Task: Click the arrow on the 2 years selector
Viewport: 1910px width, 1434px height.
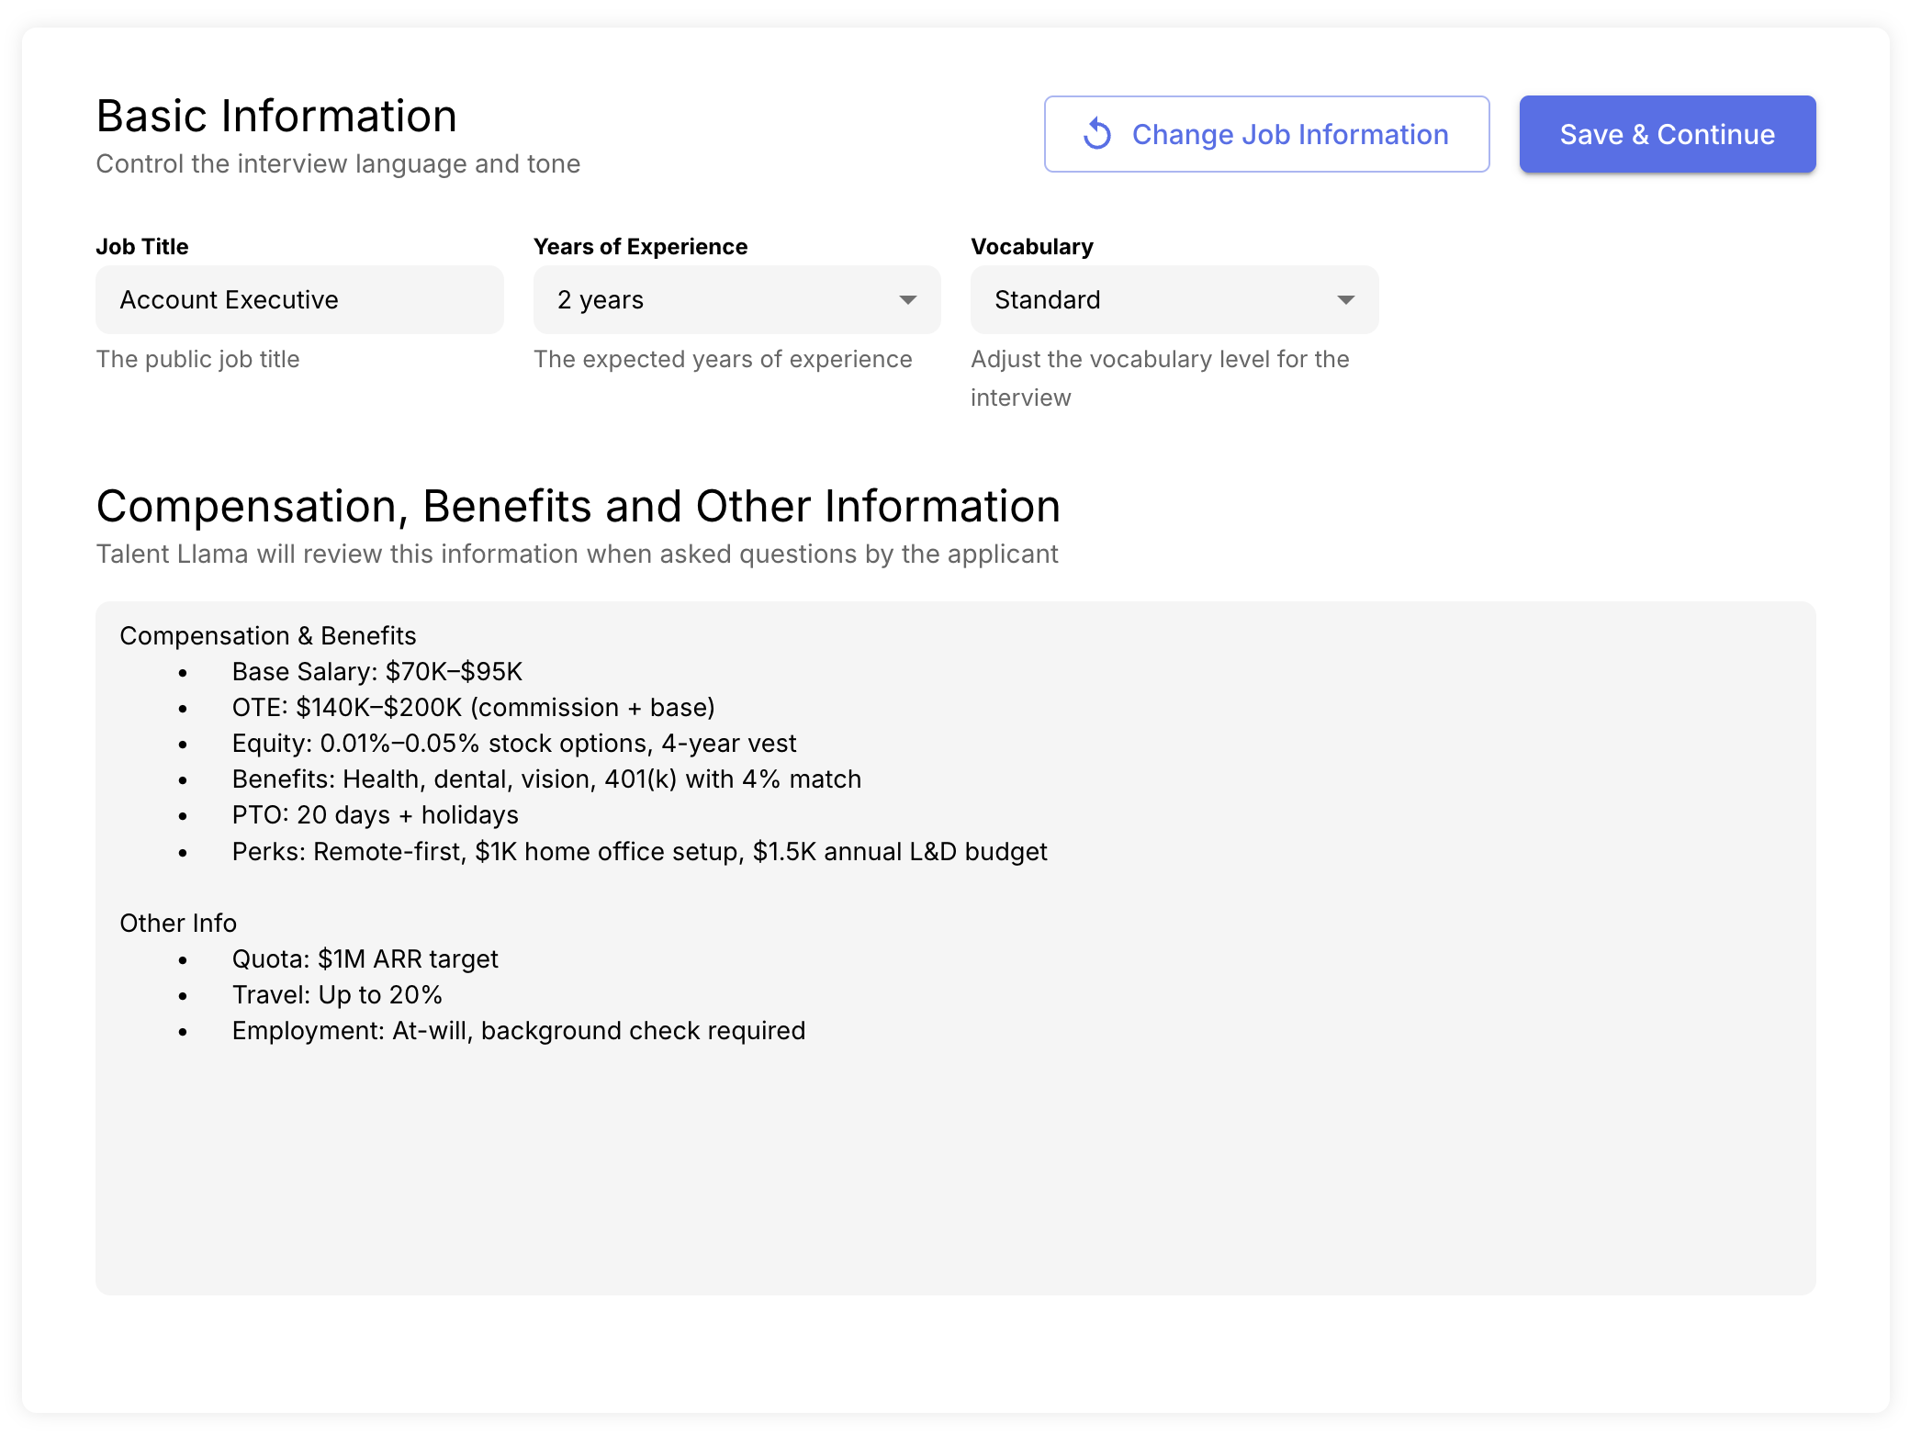Action: (907, 300)
